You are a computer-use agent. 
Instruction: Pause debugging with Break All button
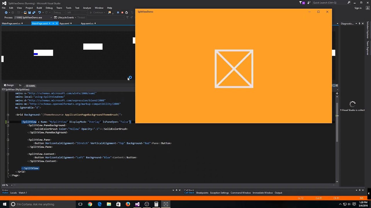(118, 12)
